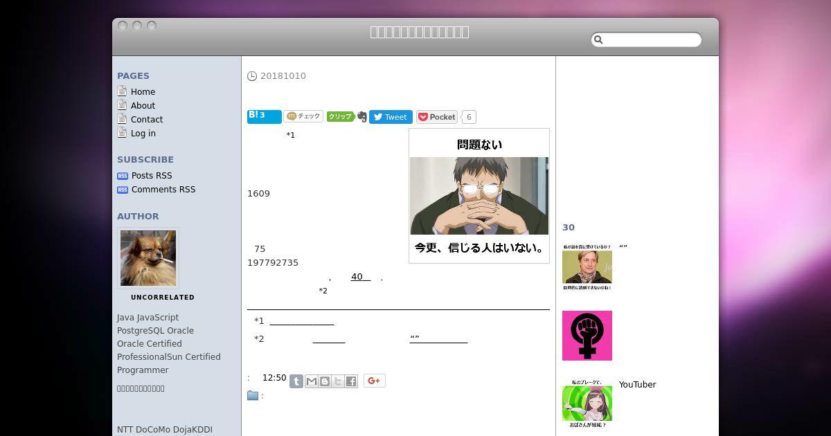Click the *1 footnote marker in the post body

click(x=290, y=135)
